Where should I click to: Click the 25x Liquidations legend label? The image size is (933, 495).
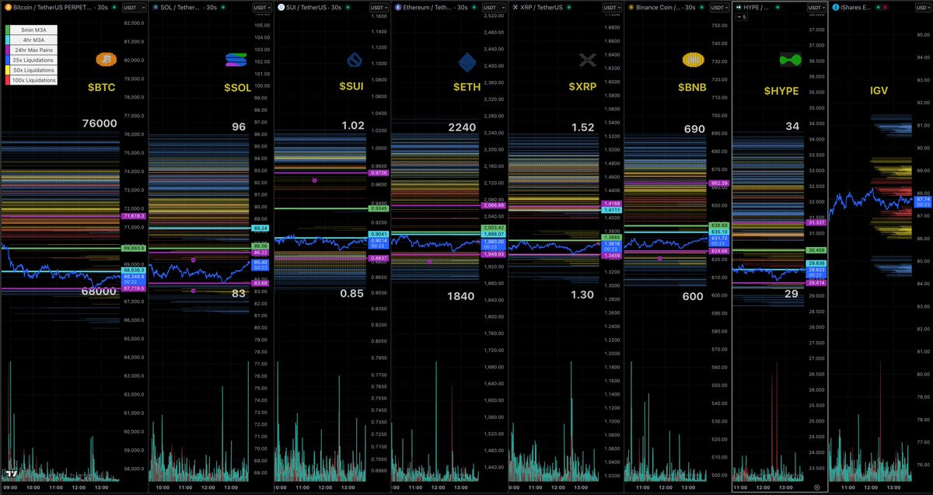click(x=33, y=60)
